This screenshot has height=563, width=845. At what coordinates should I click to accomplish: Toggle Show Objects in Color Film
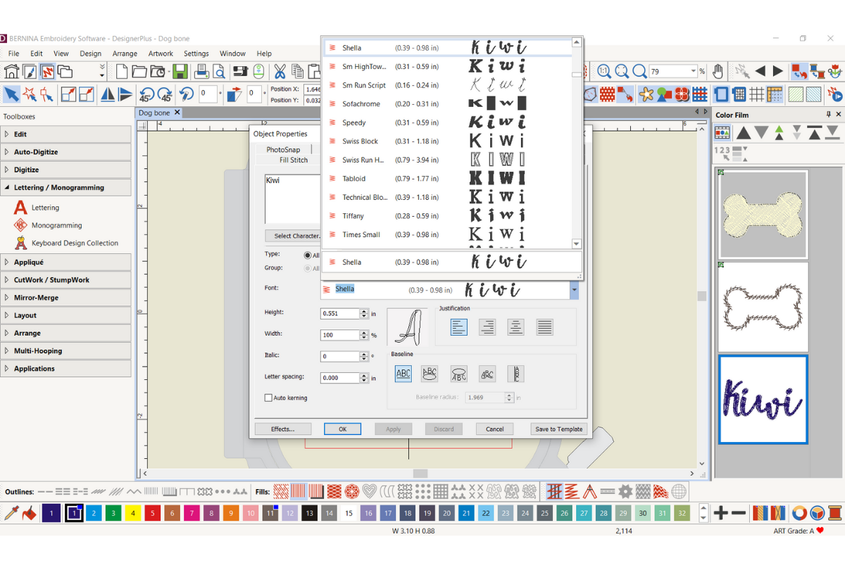722,132
